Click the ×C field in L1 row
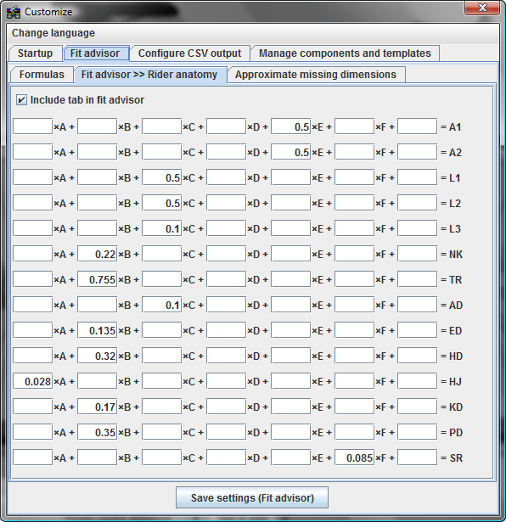Screen dimensions: 506x522 [x=162, y=177]
